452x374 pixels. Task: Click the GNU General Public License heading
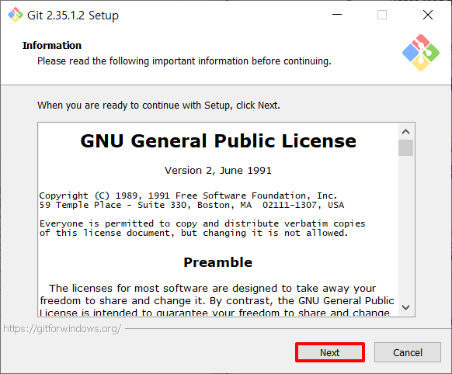(218, 140)
